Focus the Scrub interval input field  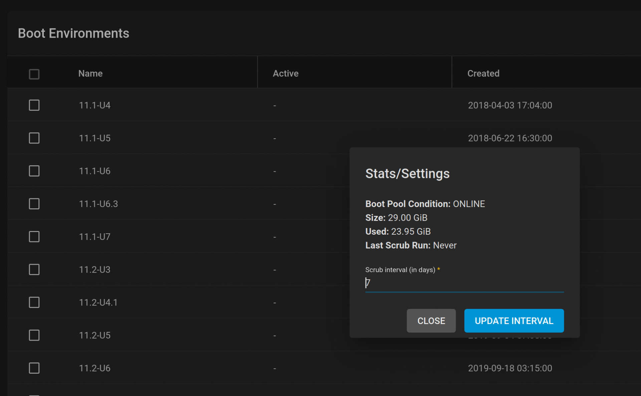pos(464,283)
